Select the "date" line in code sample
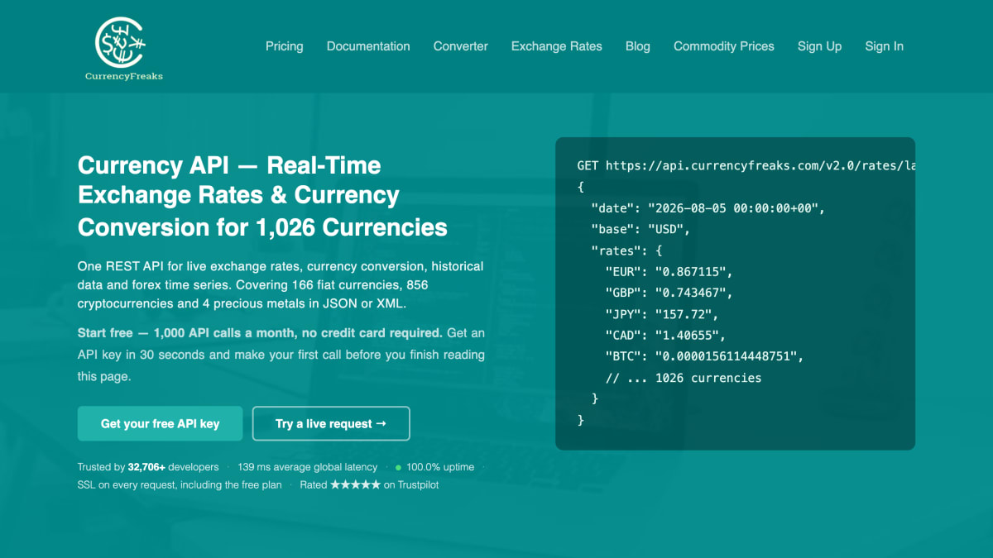This screenshot has width=993, height=558. (708, 208)
